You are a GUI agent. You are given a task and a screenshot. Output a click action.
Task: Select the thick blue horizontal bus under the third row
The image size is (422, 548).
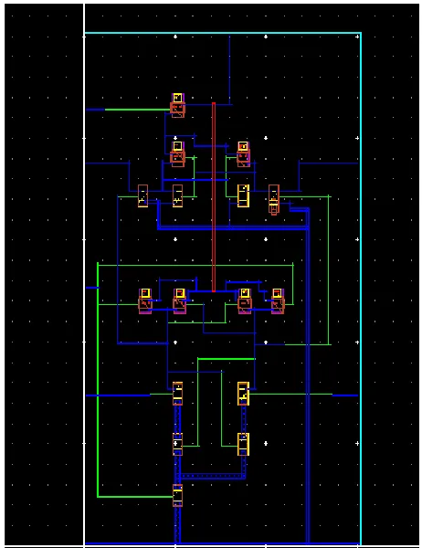(x=233, y=228)
